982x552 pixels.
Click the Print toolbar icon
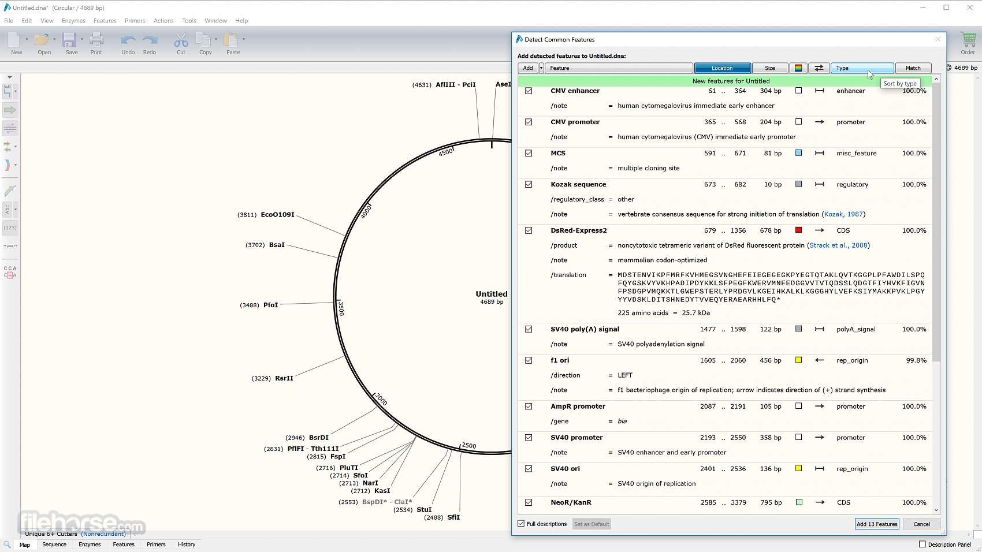pyautogui.click(x=96, y=40)
